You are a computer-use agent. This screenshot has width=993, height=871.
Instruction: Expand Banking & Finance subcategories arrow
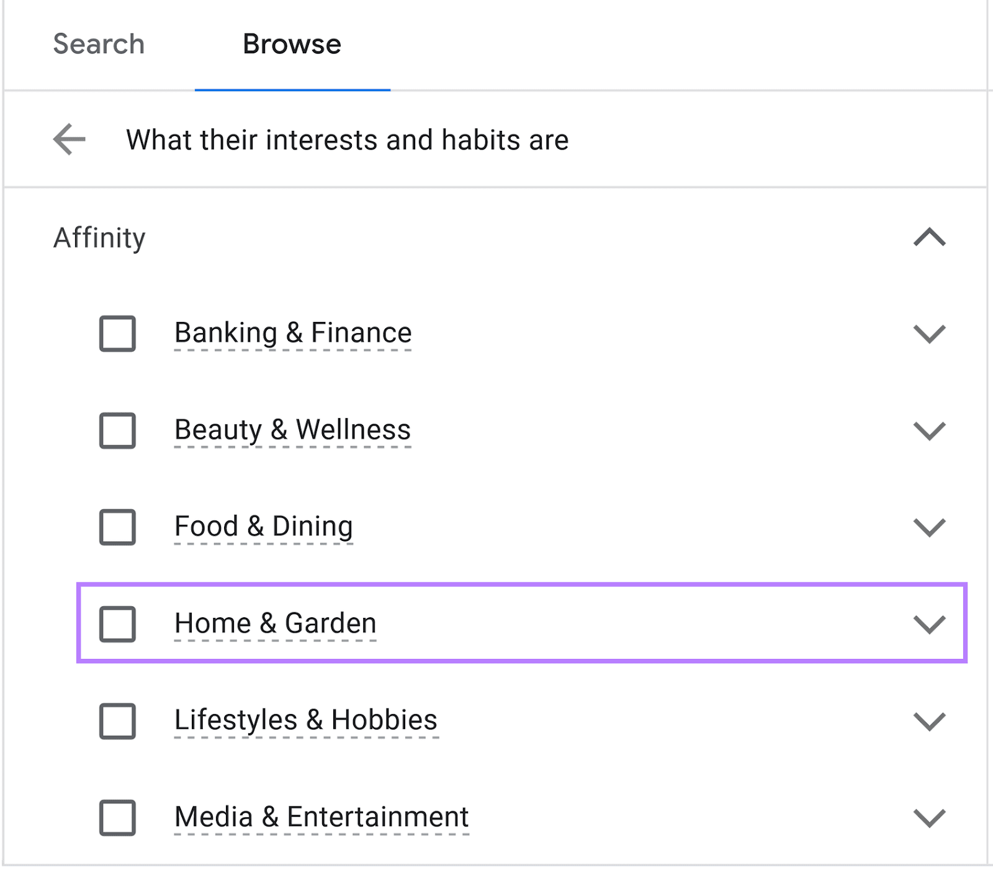pos(929,334)
